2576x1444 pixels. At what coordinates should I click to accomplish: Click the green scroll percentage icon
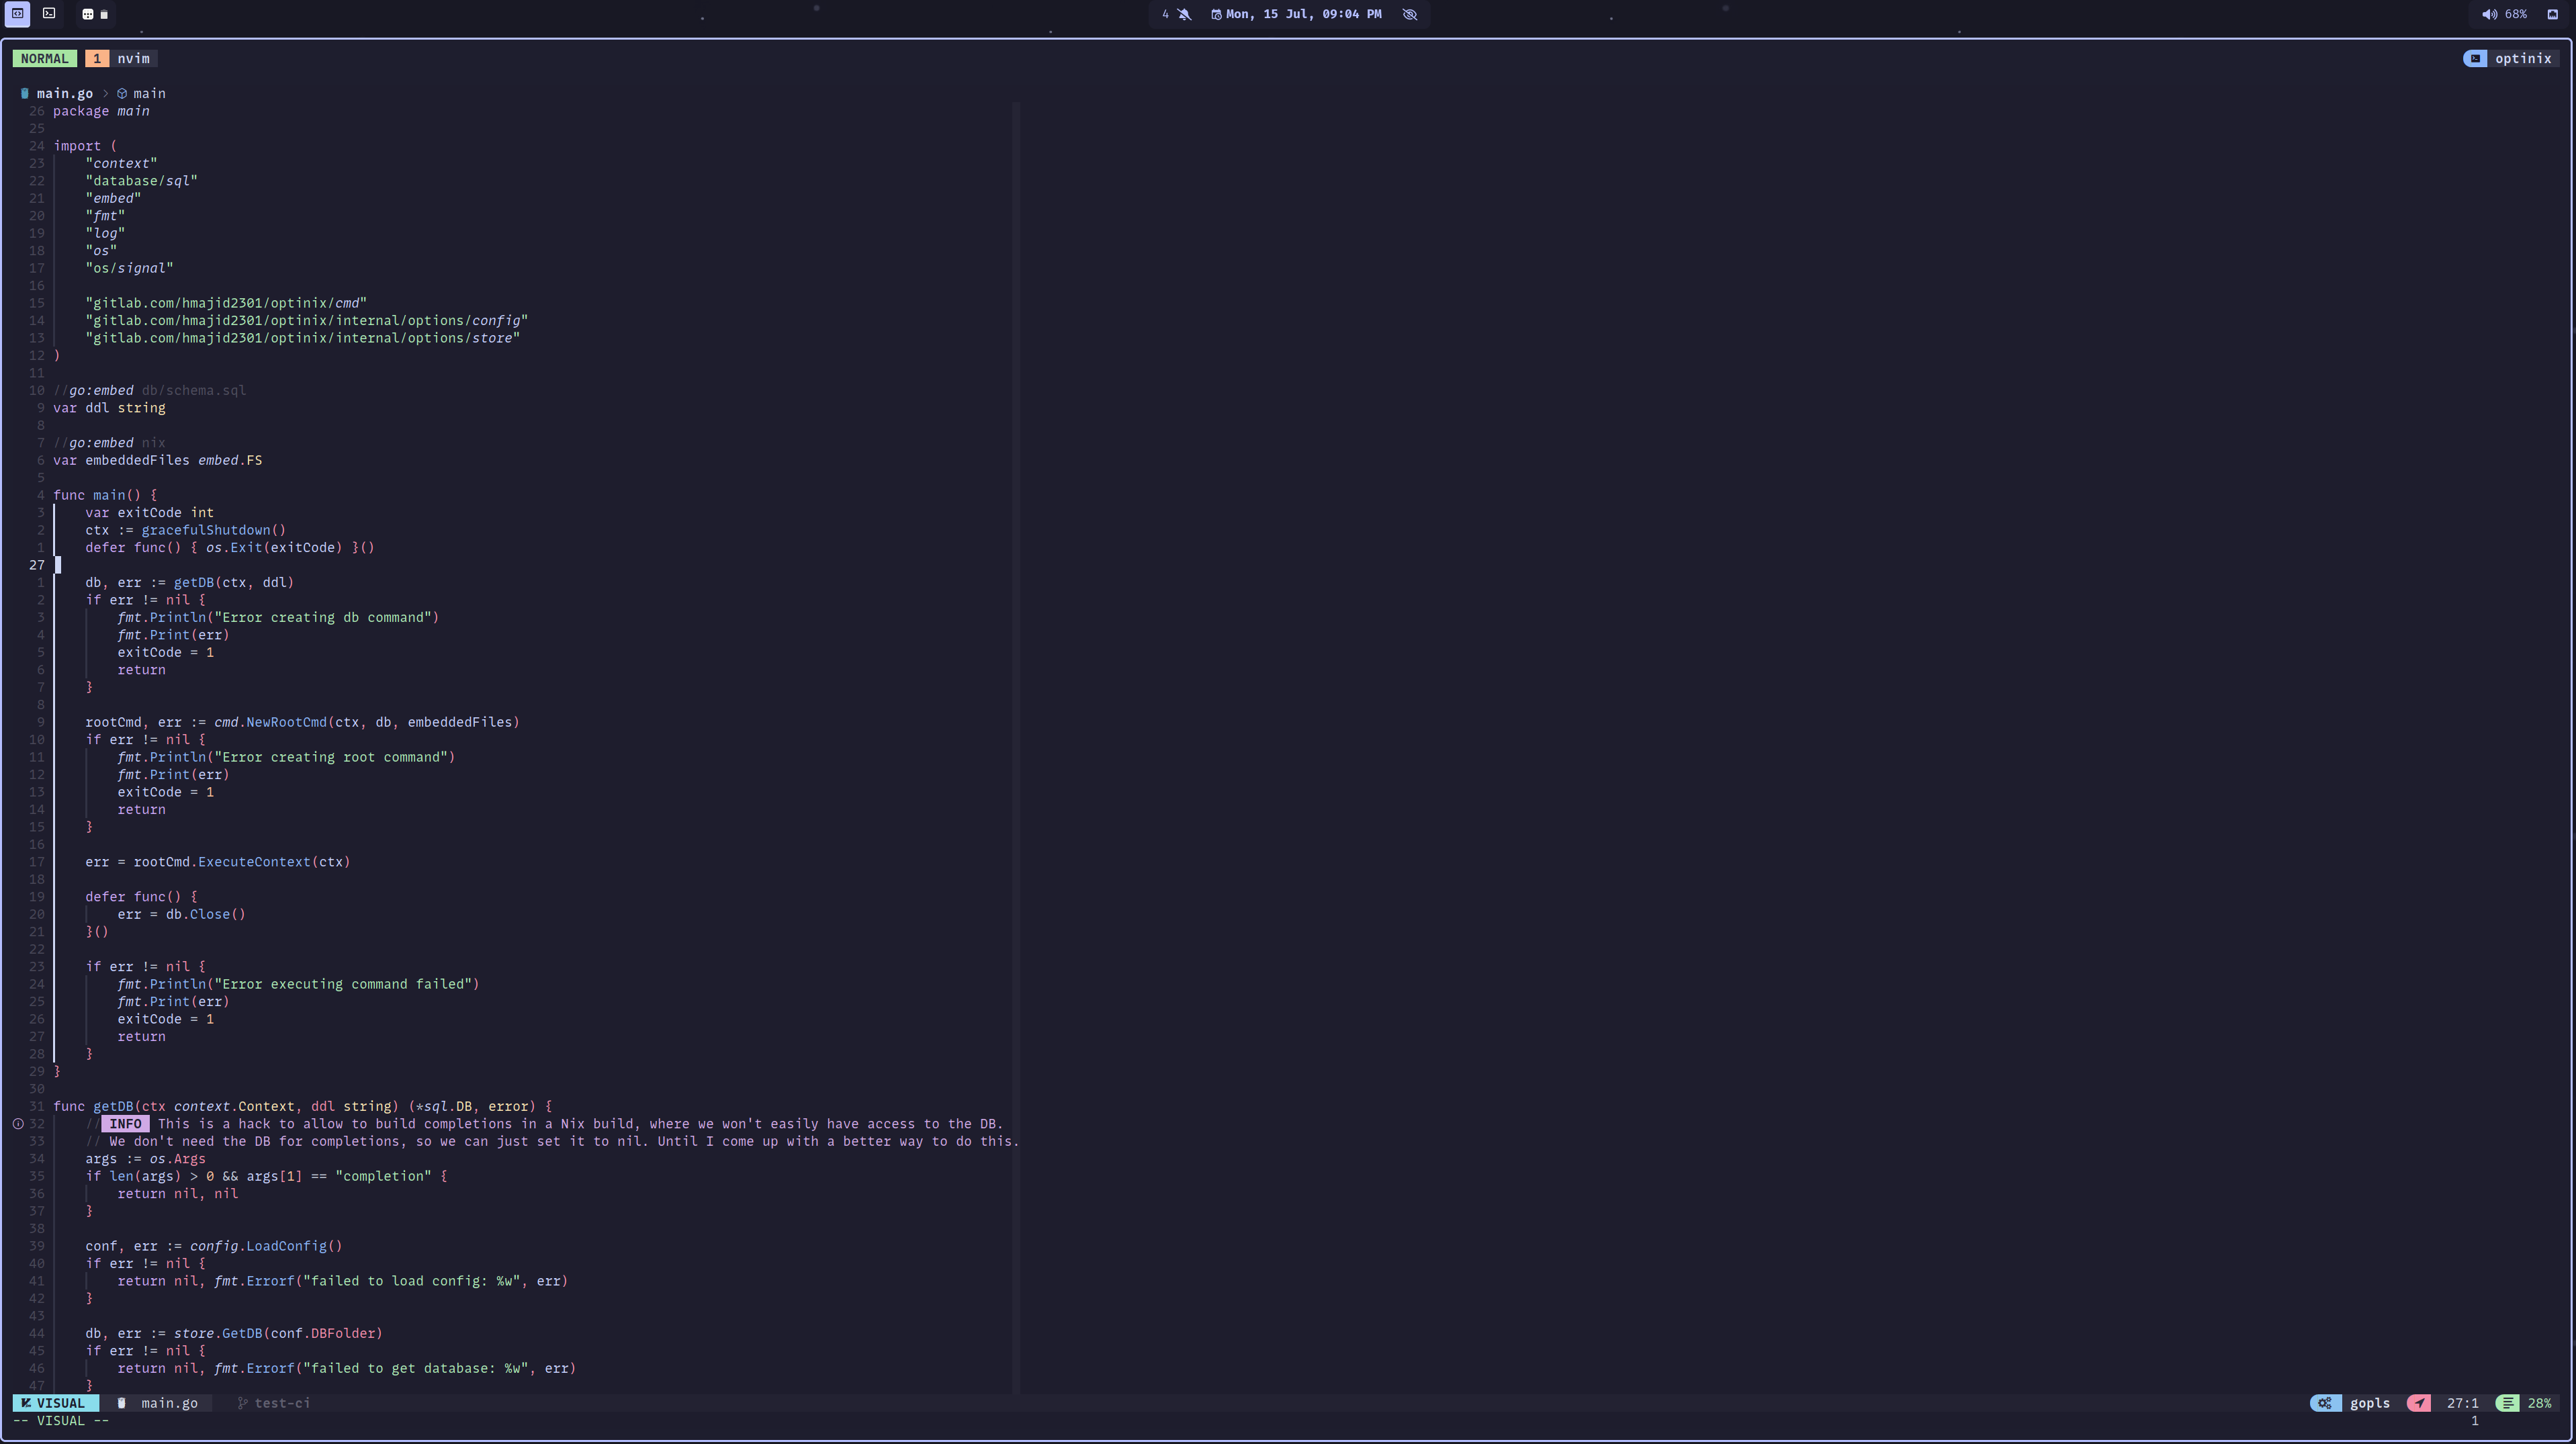pyautogui.click(x=2507, y=1403)
